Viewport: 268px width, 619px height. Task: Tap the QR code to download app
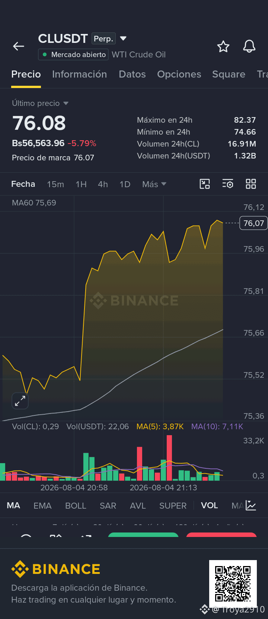tap(233, 584)
